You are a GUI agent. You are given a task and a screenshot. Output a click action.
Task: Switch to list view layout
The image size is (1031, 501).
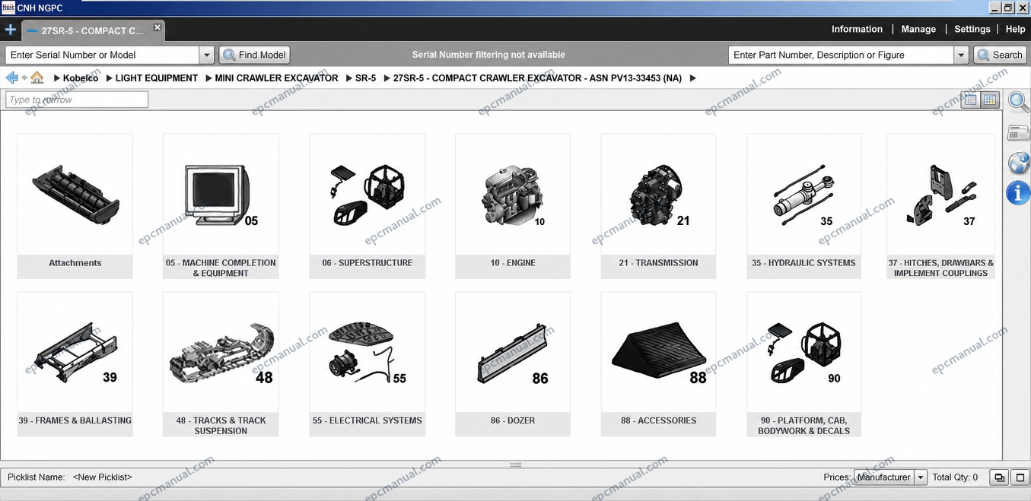point(970,100)
